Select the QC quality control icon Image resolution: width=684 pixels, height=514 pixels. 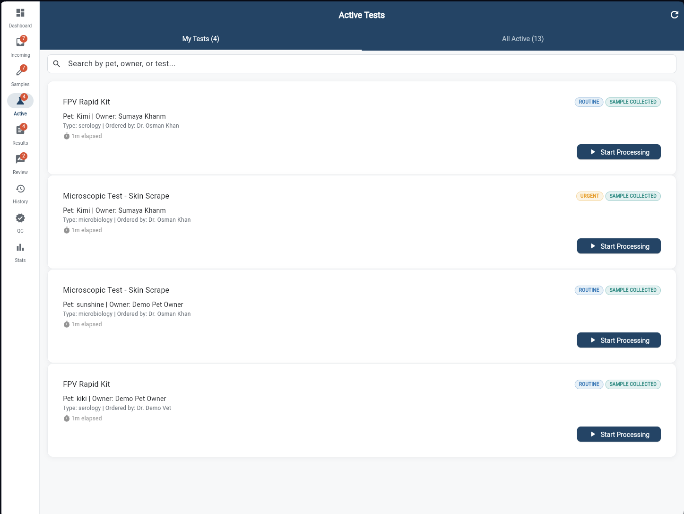click(20, 218)
